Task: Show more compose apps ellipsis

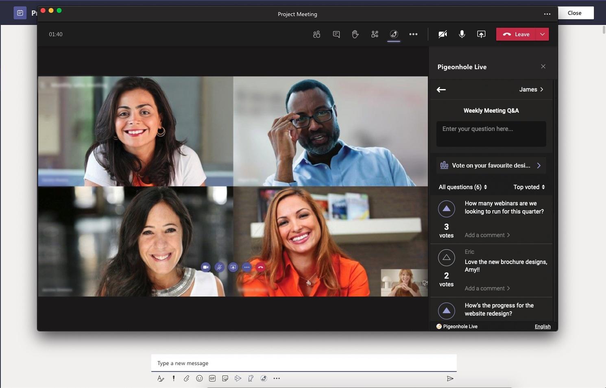Action: coord(277,379)
